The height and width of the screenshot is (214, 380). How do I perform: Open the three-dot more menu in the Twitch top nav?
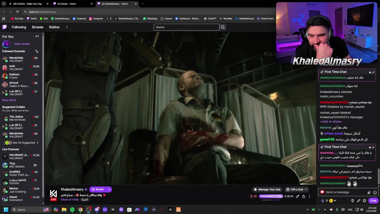point(67,27)
